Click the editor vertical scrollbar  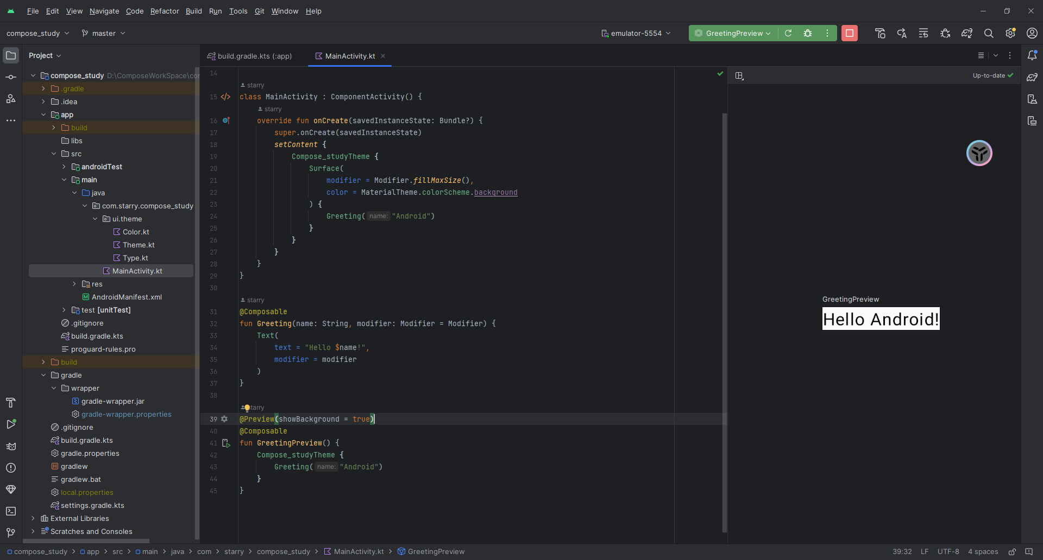725,323
